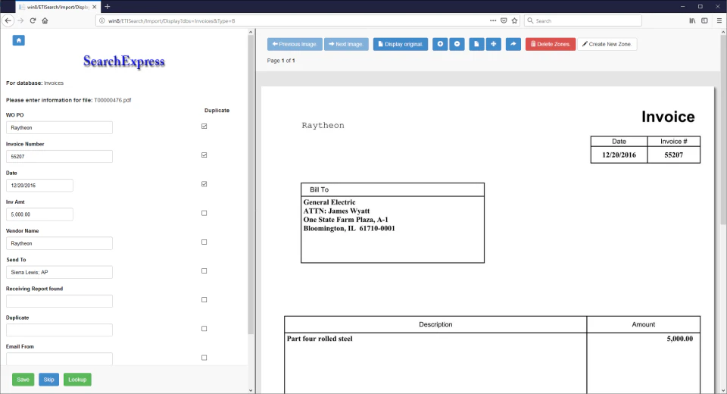Viewport: 727px width, 394px height.
Task: Click the red Delete Zones button
Action: tap(551, 44)
